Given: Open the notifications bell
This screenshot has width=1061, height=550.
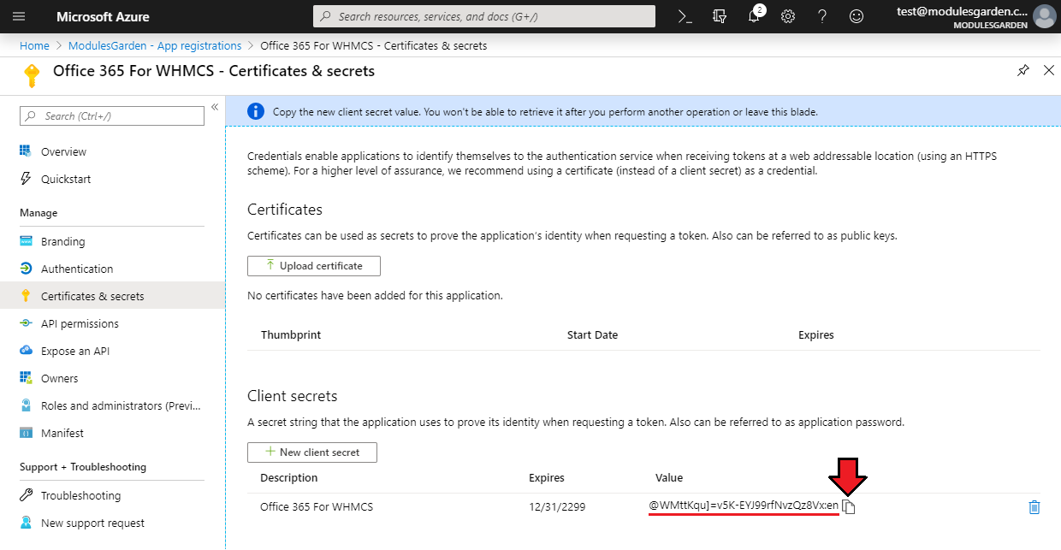Looking at the screenshot, I should (x=754, y=16).
